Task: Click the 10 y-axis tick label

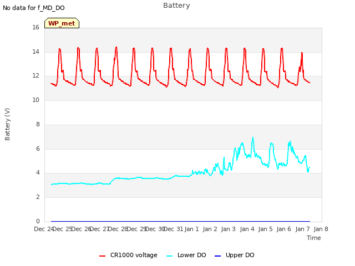Action: [x=35, y=100]
